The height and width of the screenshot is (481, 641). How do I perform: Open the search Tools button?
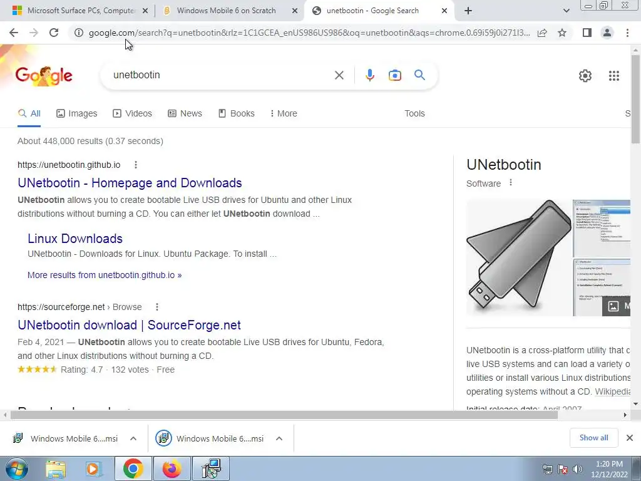click(x=414, y=113)
